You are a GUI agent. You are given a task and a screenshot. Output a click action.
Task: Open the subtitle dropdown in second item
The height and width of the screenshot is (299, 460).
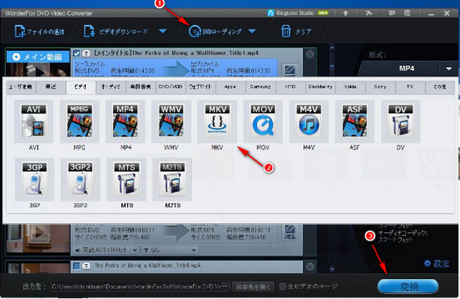click(193, 250)
